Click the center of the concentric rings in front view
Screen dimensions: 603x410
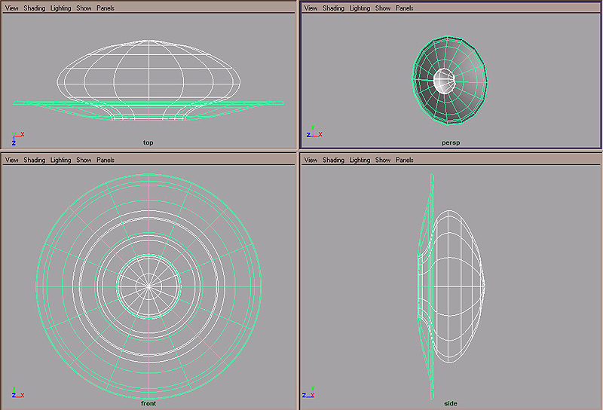[x=148, y=286]
